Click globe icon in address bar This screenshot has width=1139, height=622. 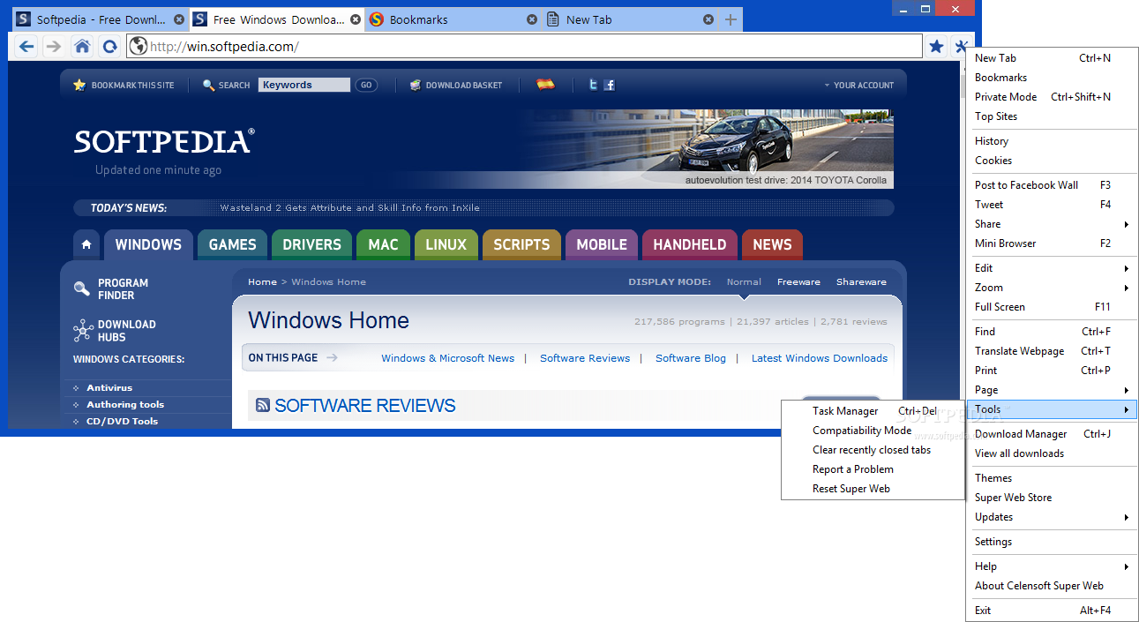(138, 47)
